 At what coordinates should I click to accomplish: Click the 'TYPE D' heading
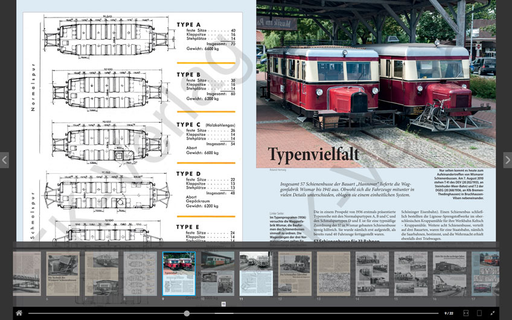click(x=188, y=174)
